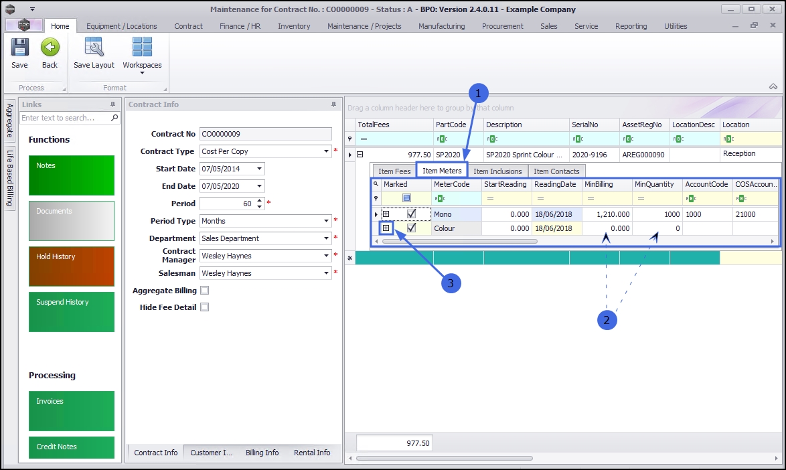
Task: Tick the Hide Fee Detail checkbox
Action: [x=205, y=307]
